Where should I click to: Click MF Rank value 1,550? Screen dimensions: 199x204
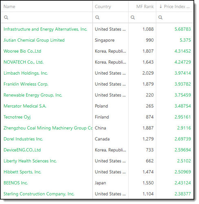point(148,183)
